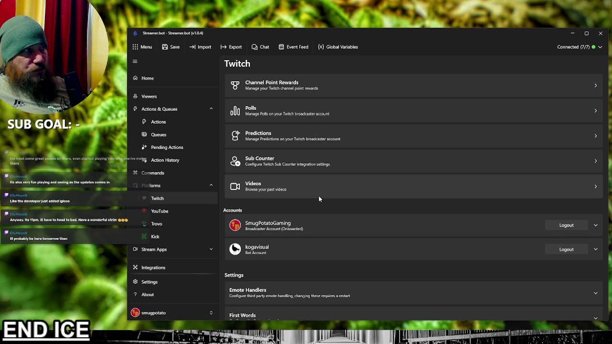Log out of the kogavisual bot account

566,249
